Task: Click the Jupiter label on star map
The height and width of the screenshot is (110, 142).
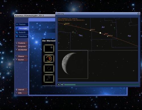Action: pyautogui.click(x=67, y=24)
